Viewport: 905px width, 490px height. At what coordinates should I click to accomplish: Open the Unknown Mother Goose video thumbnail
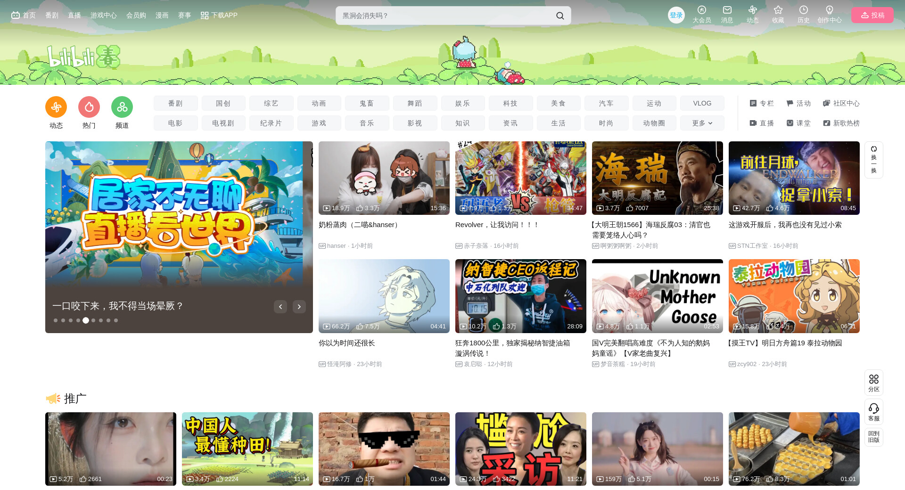point(658,296)
